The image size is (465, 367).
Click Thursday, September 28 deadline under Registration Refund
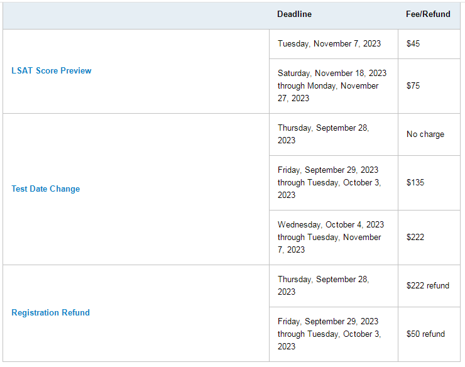[x=334, y=286]
